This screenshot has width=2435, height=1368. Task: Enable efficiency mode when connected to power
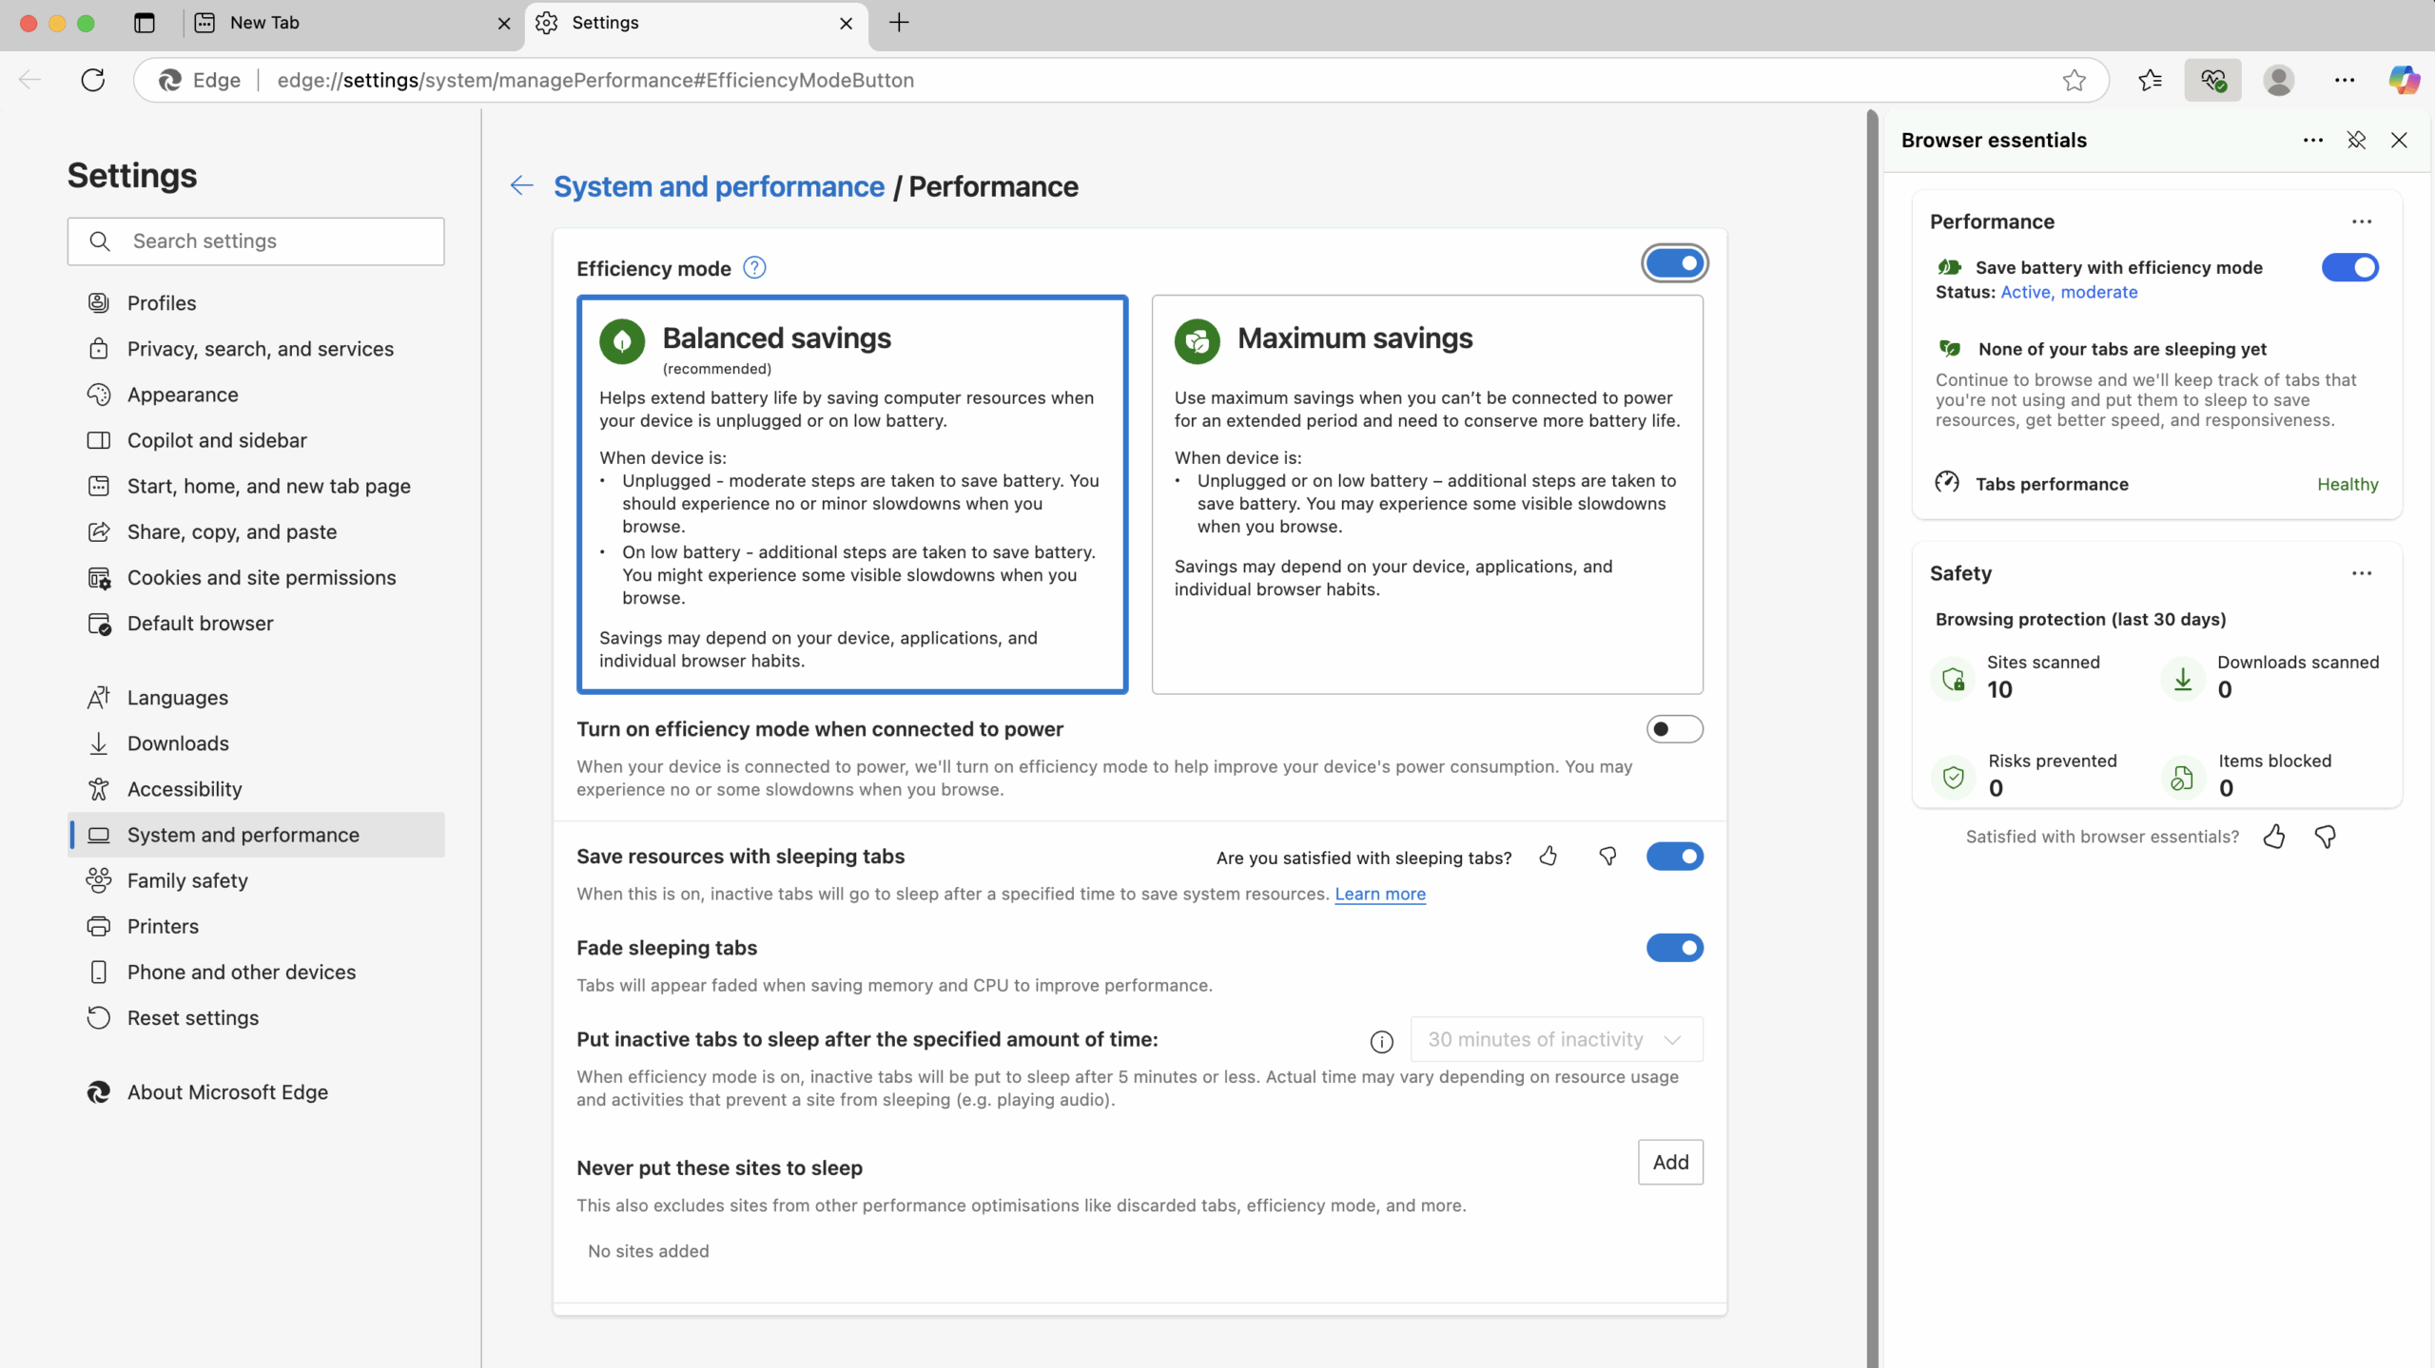[1674, 729]
